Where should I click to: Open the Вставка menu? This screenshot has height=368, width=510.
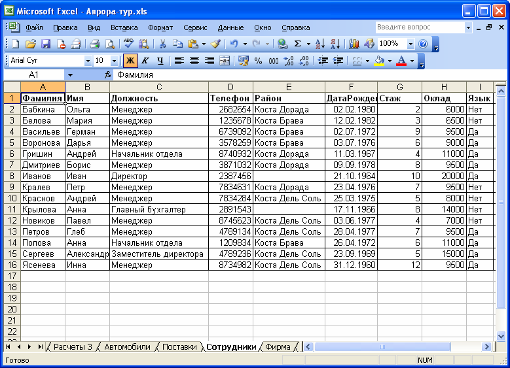(x=124, y=27)
